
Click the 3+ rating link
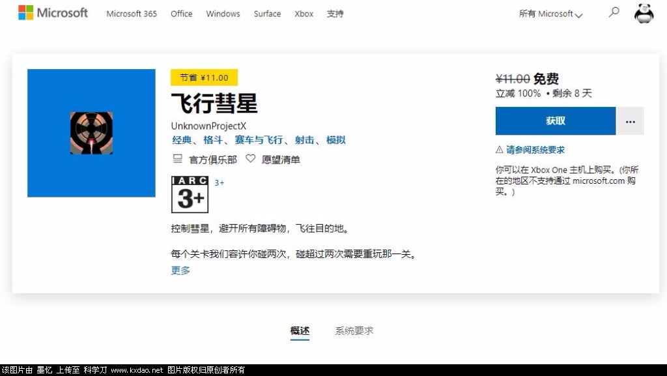pos(219,183)
